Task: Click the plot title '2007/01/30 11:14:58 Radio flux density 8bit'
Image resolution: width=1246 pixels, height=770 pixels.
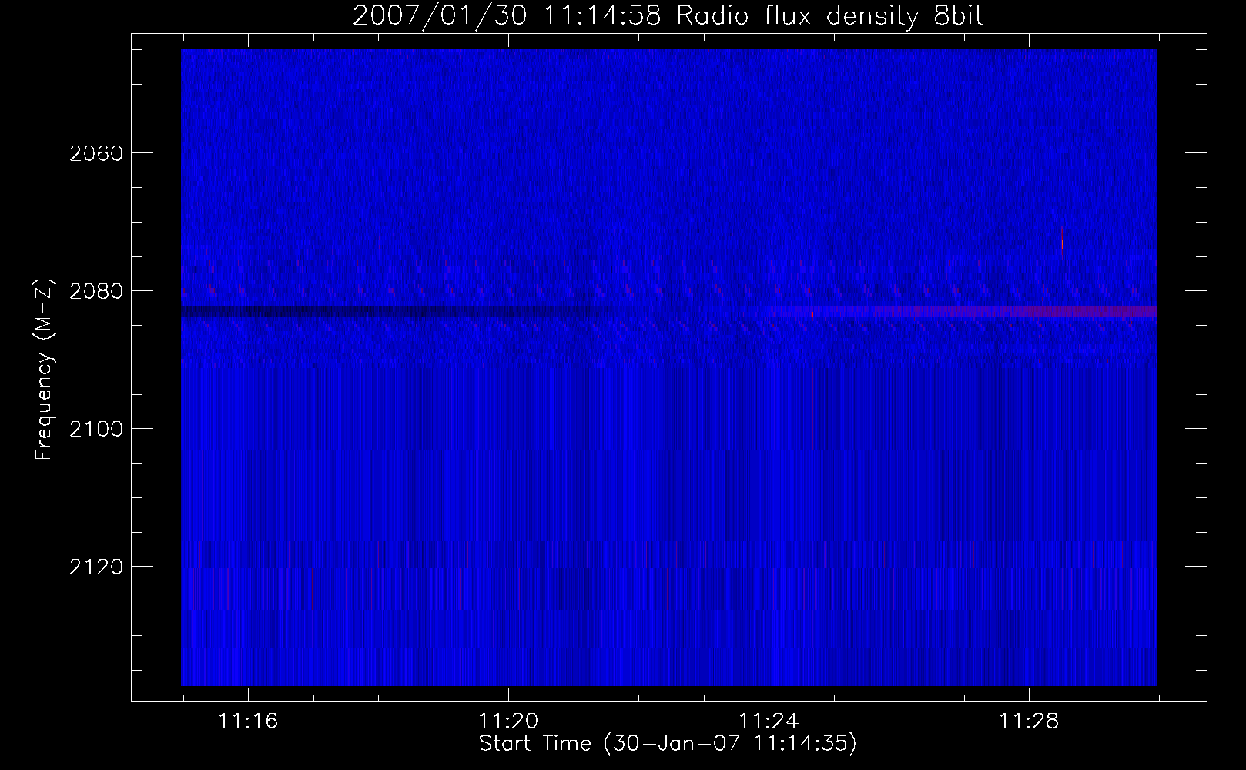Action: [668, 16]
